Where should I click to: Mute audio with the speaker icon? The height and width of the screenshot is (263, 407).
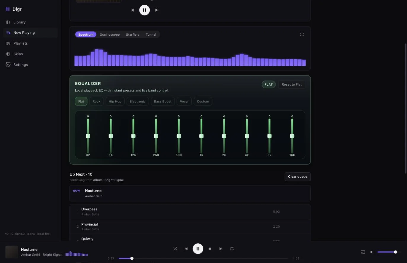372,252
